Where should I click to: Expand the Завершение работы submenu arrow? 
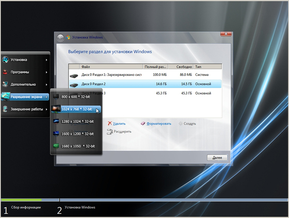46,109
